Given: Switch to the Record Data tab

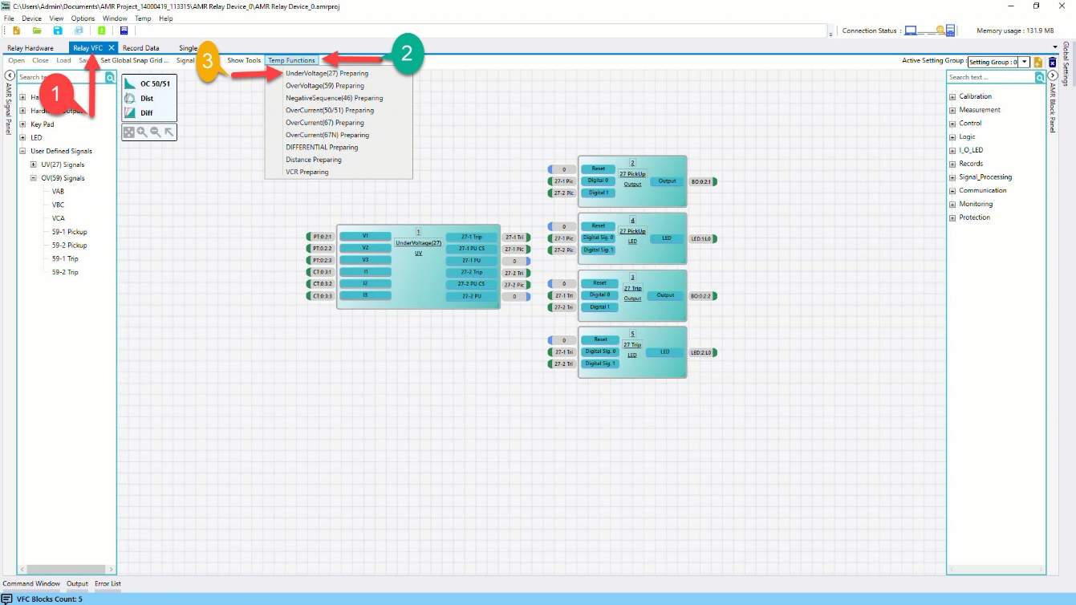Looking at the screenshot, I should (x=140, y=48).
